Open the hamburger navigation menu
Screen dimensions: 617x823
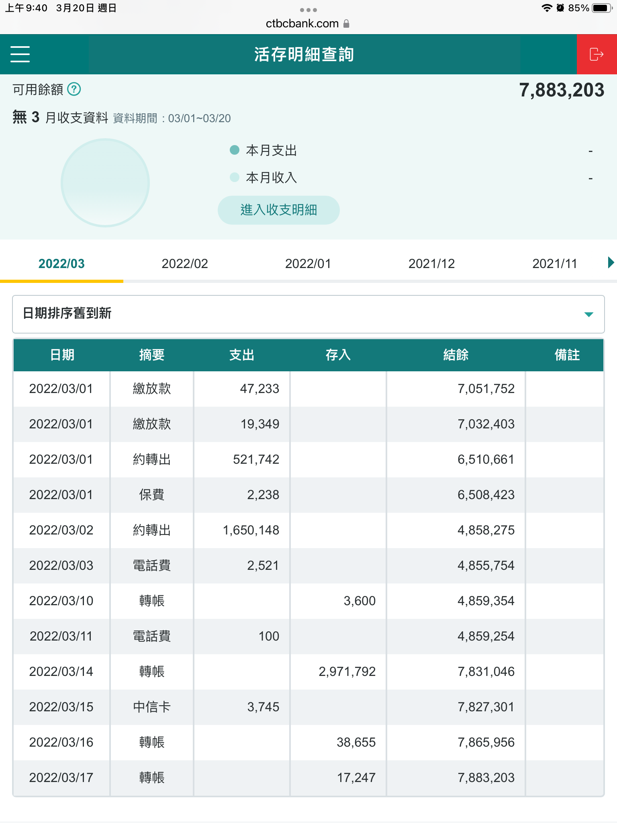click(20, 54)
